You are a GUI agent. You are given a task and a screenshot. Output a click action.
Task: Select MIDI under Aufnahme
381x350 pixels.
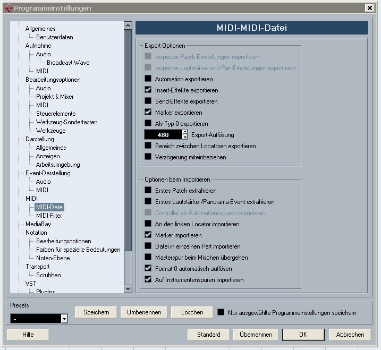[42, 71]
